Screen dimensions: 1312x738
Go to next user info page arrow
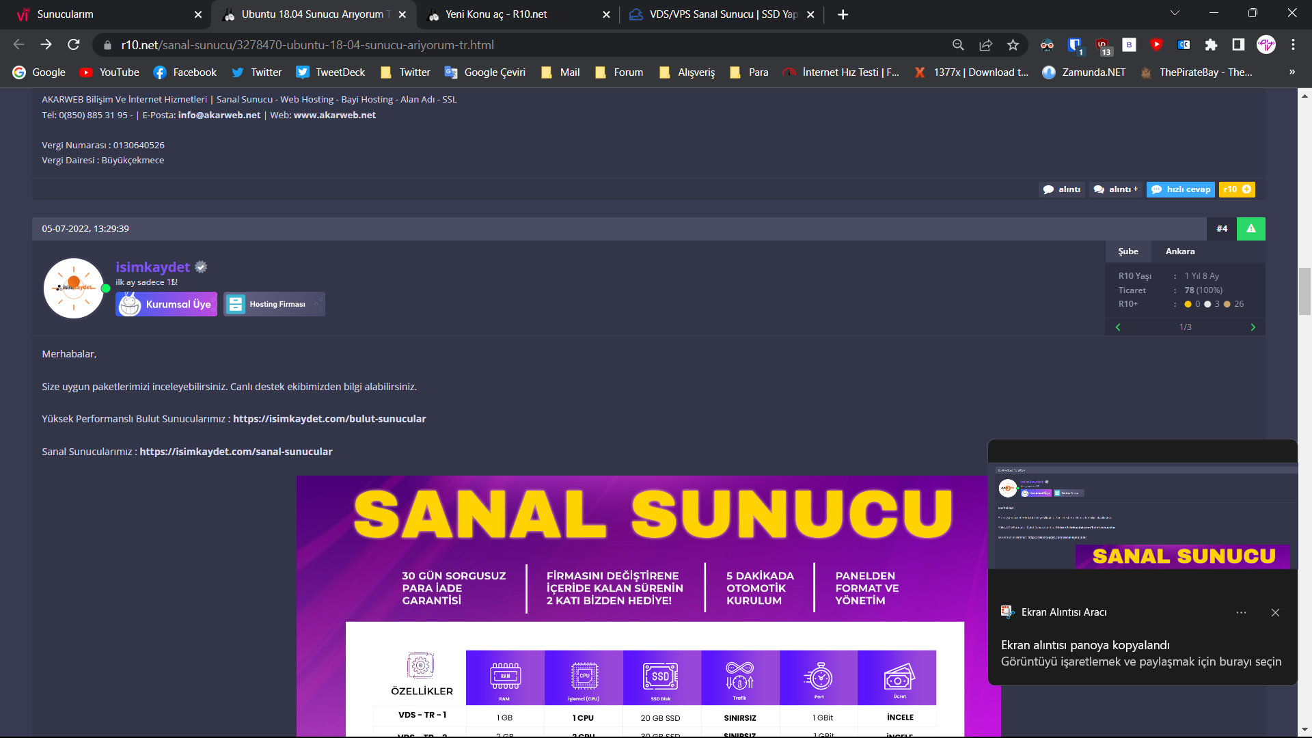click(1253, 327)
